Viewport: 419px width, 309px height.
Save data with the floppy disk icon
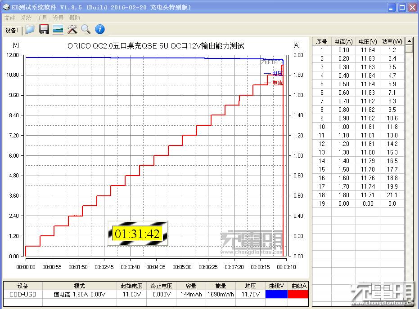tap(44, 29)
